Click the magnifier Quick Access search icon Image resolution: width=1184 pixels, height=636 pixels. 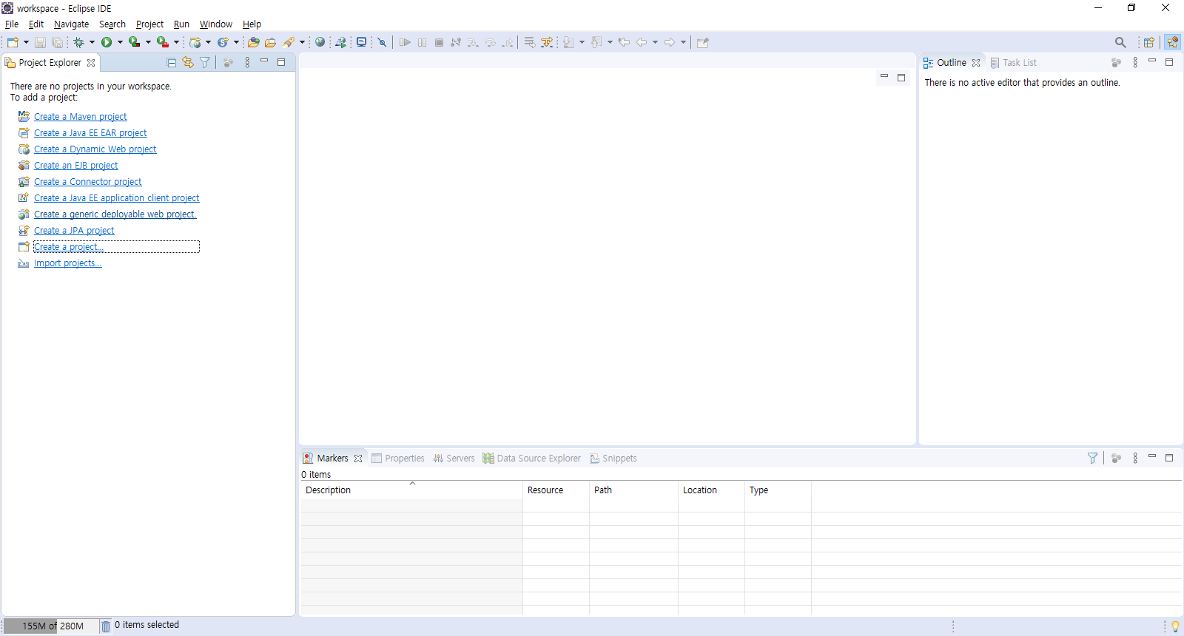1120,43
